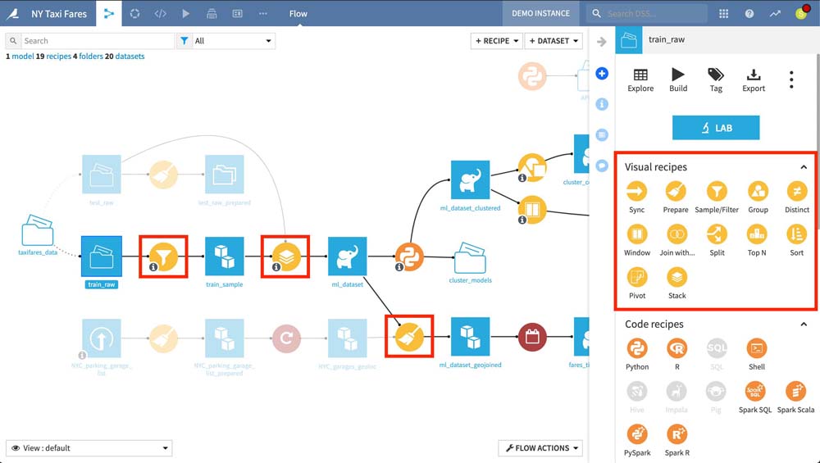The width and height of the screenshot is (820, 463).
Task: Open the activity trend icon in navbar
Action: coord(775,14)
